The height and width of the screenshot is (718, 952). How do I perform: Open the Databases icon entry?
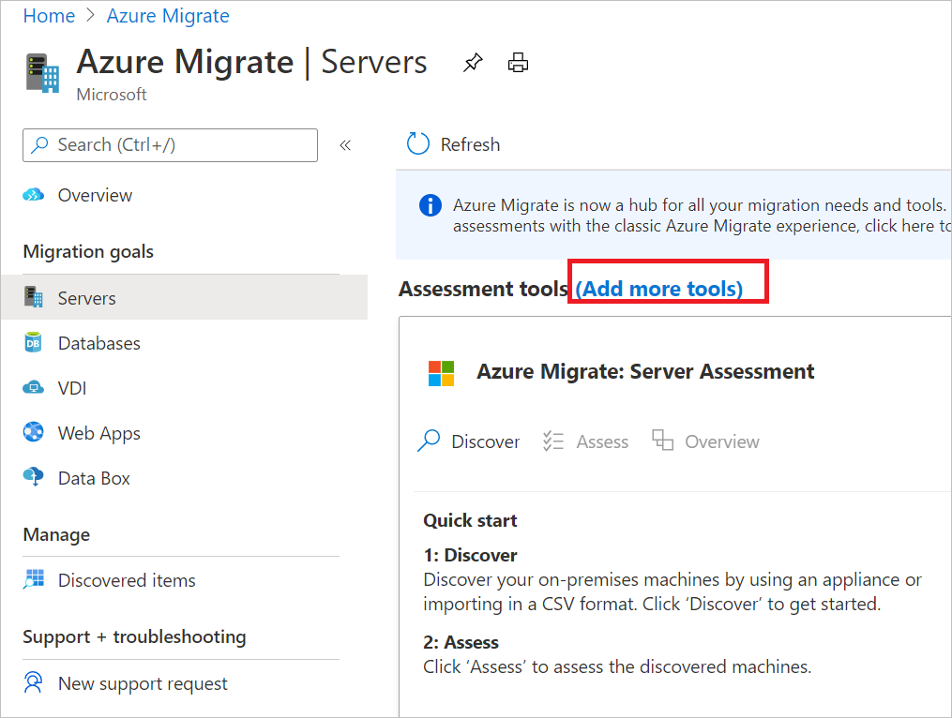(34, 343)
